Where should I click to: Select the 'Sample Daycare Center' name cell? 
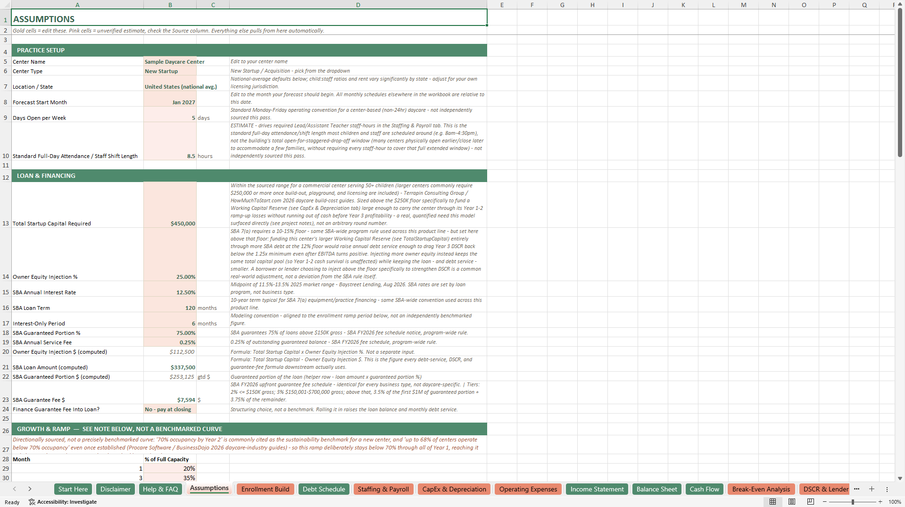(x=170, y=62)
